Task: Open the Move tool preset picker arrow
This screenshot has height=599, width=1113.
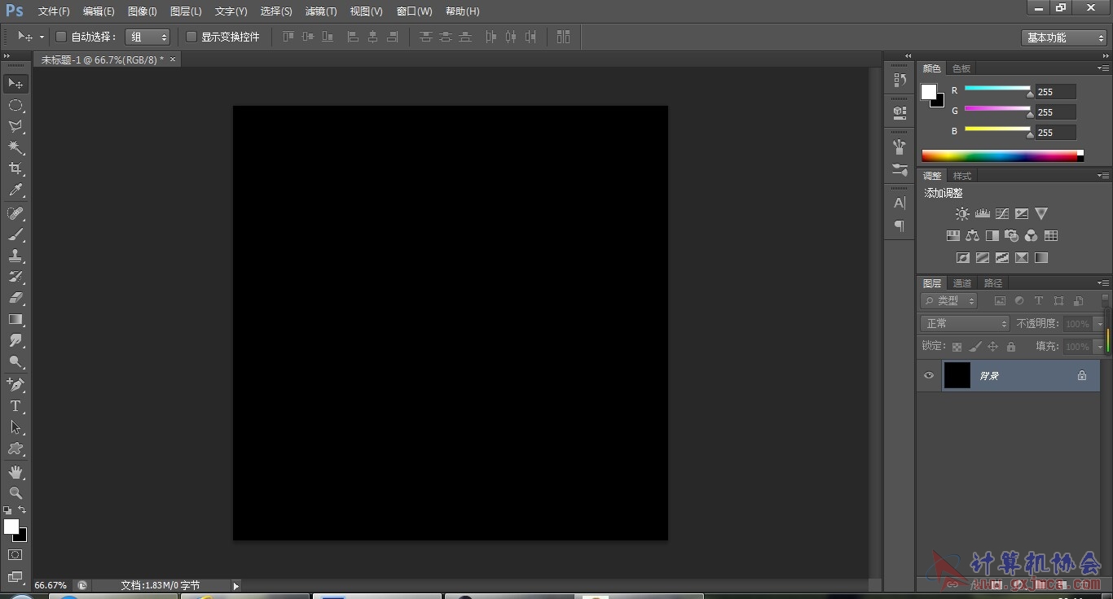Action: tap(42, 37)
